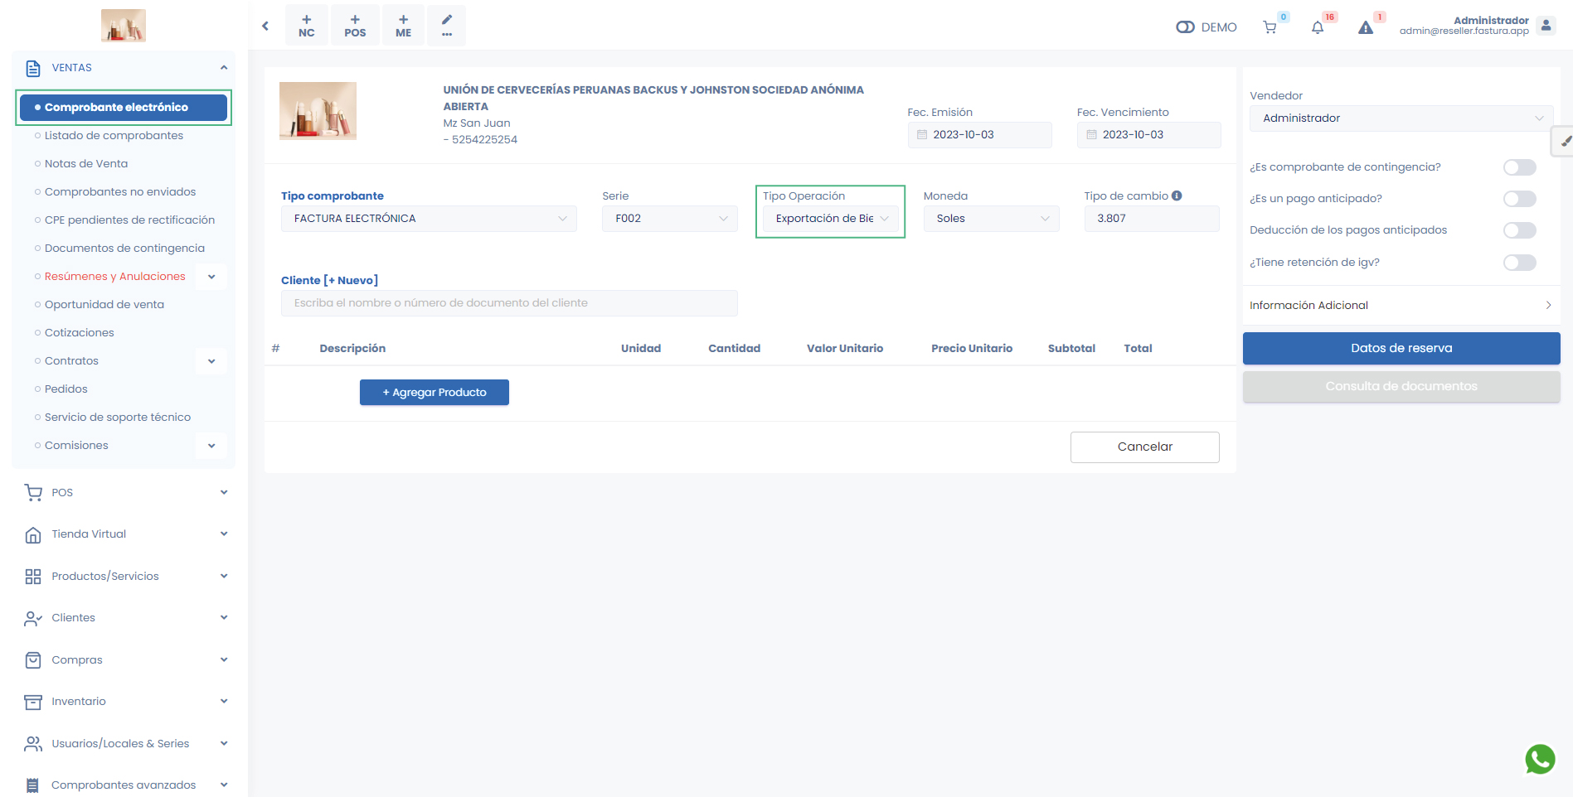This screenshot has width=1573, height=797.
Task: Open the WhatsApp chat bubble
Action: [1540, 759]
